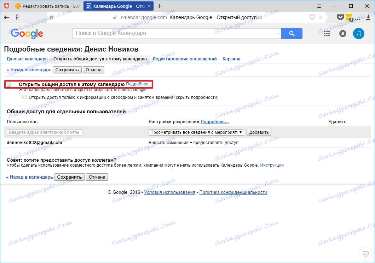Viewport: 375px width, 263px height.
Task: Reload the page with refresh icon
Action: [x=51, y=17]
